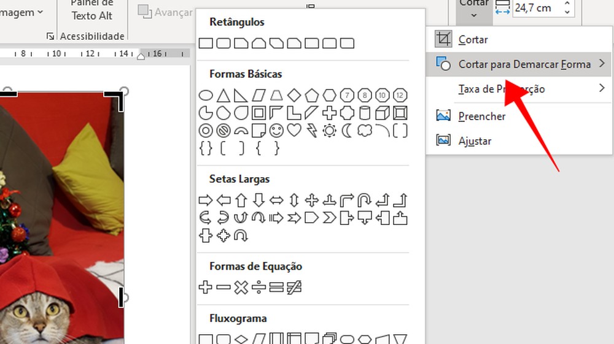The height and width of the screenshot is (344, 614).
Task: Choose the heart shape for cropping
Action: click(294, 130)
